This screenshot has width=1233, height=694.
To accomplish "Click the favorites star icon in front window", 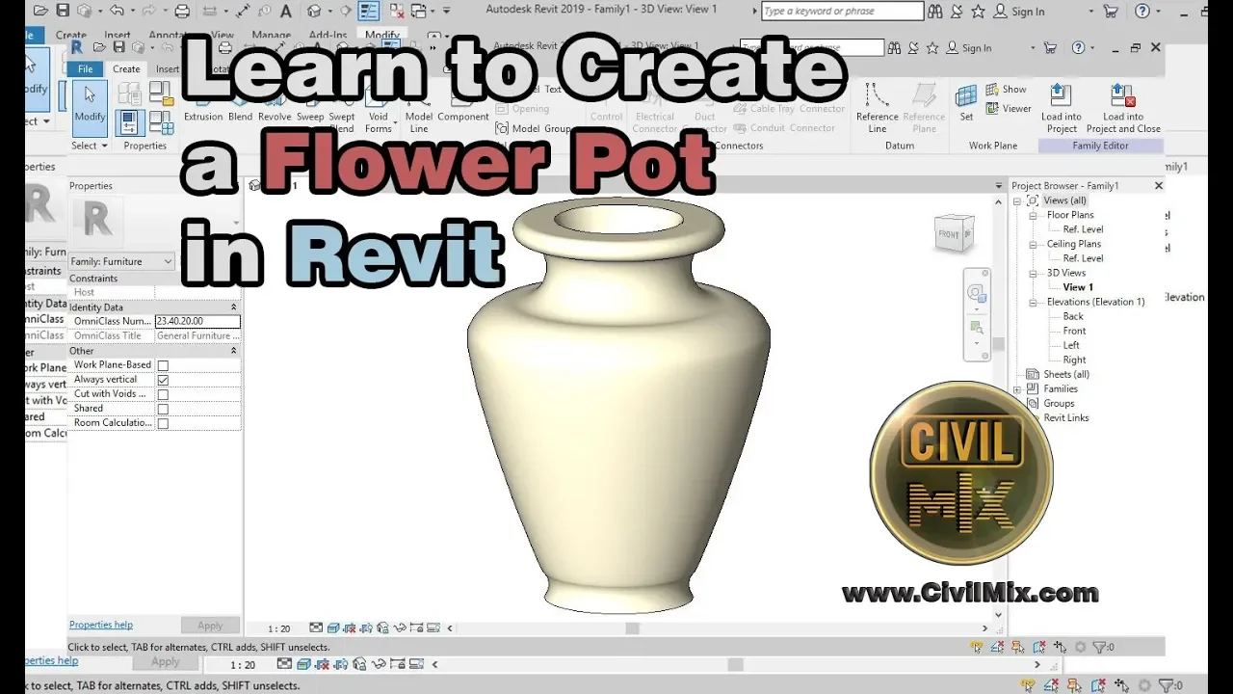I will 932,47.
